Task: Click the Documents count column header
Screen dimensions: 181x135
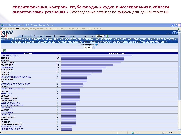Action: coord(117,53)
